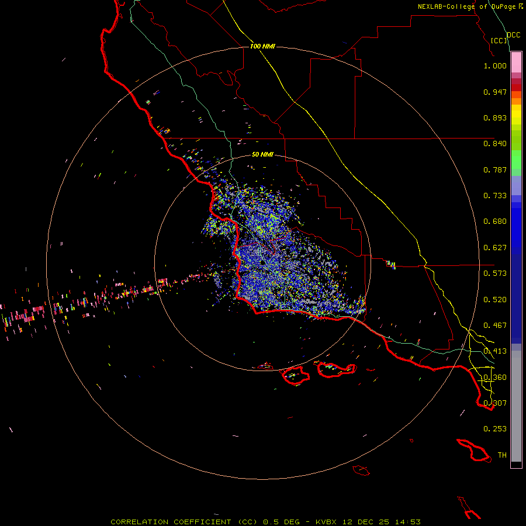Viewport: 526px width, 526px height.
Task: Click the bright green segment of the color bar
Action: click(x=516, y=160)
